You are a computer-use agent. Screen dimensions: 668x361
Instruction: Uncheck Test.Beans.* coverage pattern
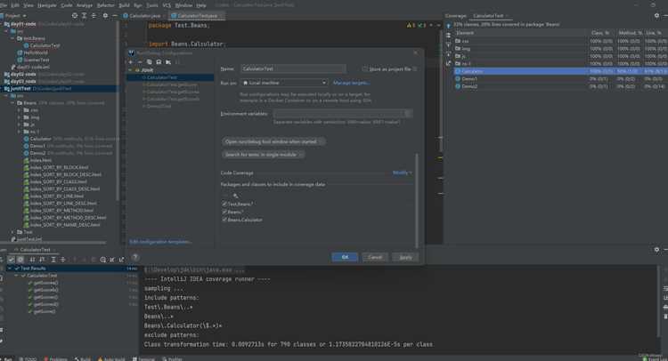click(224, 205)
